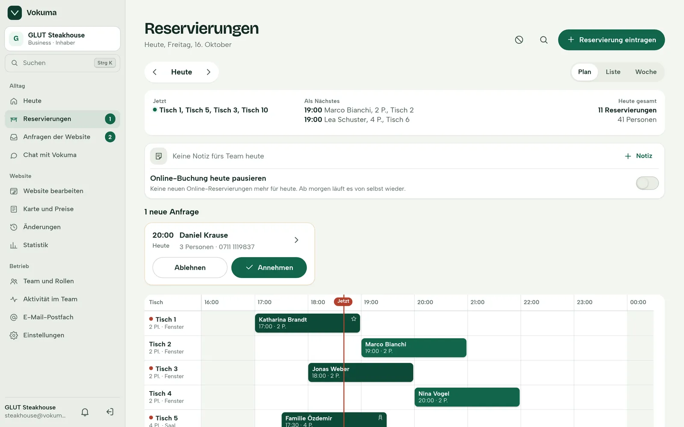
Task: Click the Heute date button
Action: [182, 72]
